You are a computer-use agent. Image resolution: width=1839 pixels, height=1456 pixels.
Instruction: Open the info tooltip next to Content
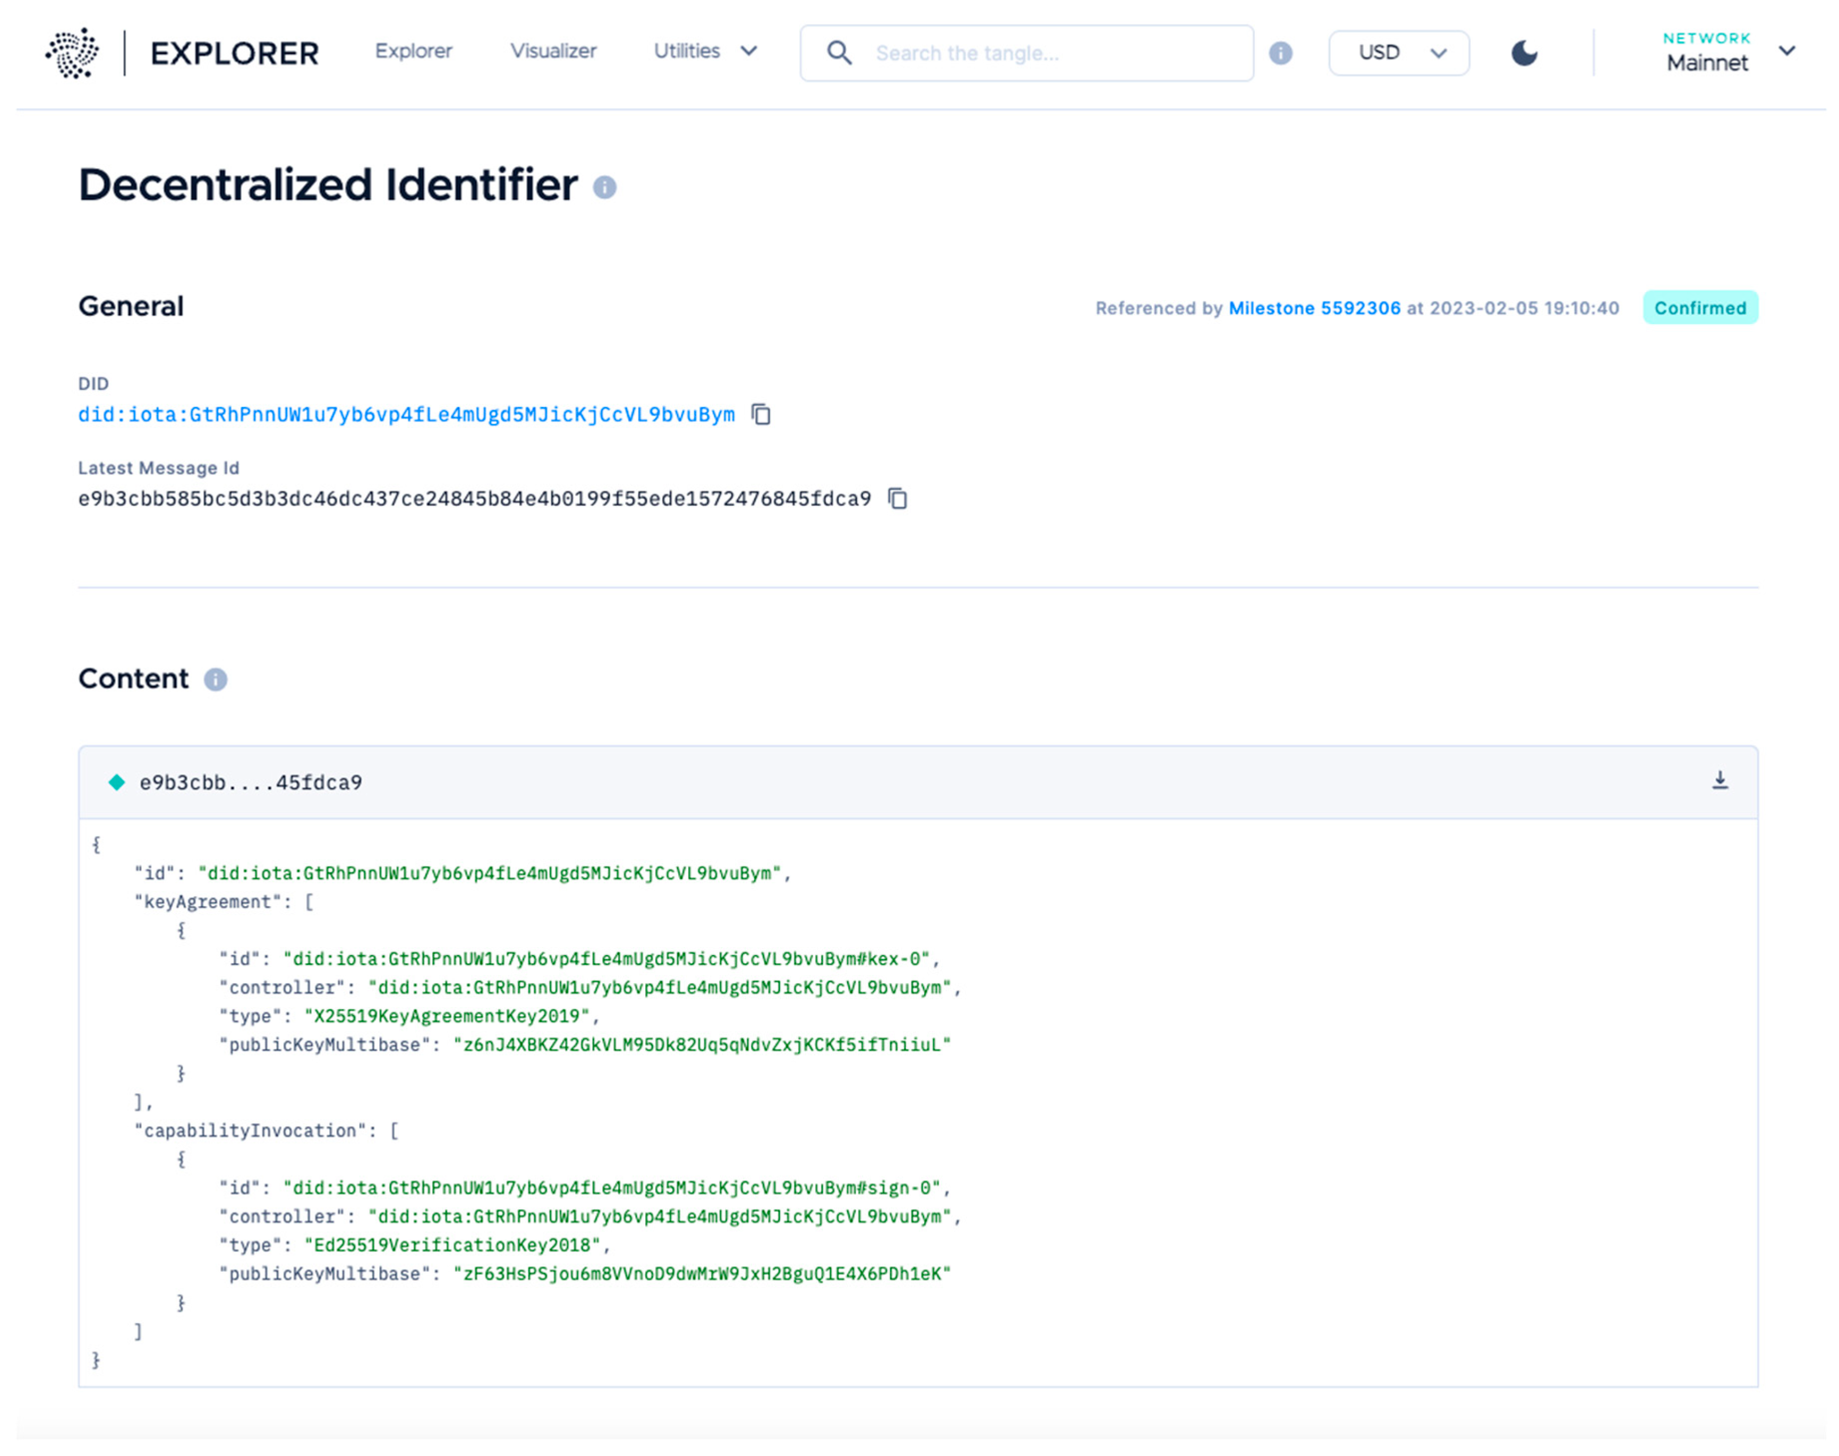pyautogui.click(x=215, y=679)
